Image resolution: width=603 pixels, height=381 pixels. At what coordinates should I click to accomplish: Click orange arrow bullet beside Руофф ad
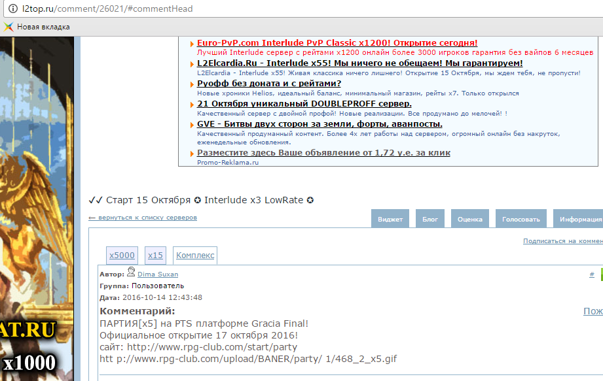pos(192,84)
